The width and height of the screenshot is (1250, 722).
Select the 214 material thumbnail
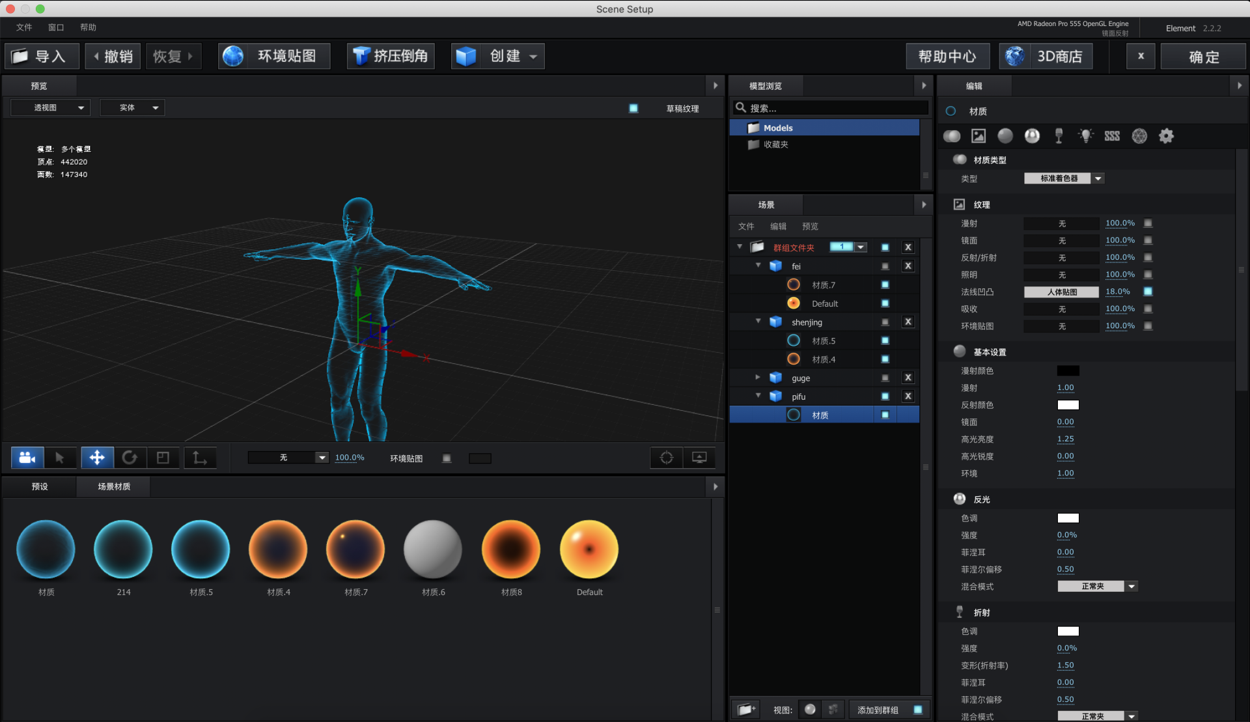point(123,549)
